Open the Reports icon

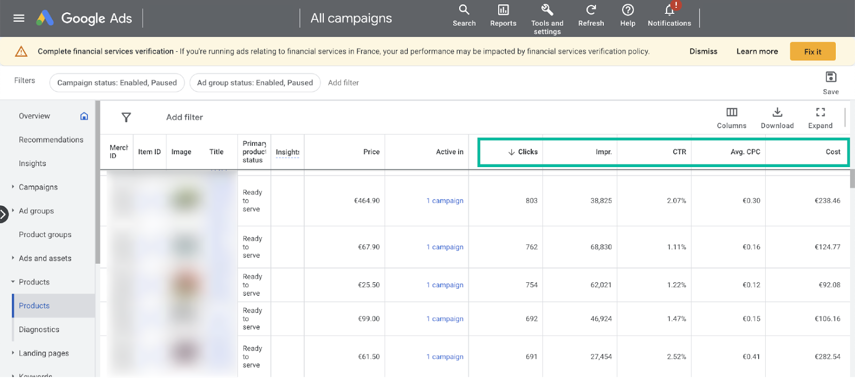503,10
